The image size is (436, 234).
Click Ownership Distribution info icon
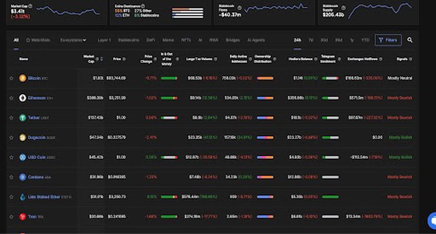click(275, 59)
